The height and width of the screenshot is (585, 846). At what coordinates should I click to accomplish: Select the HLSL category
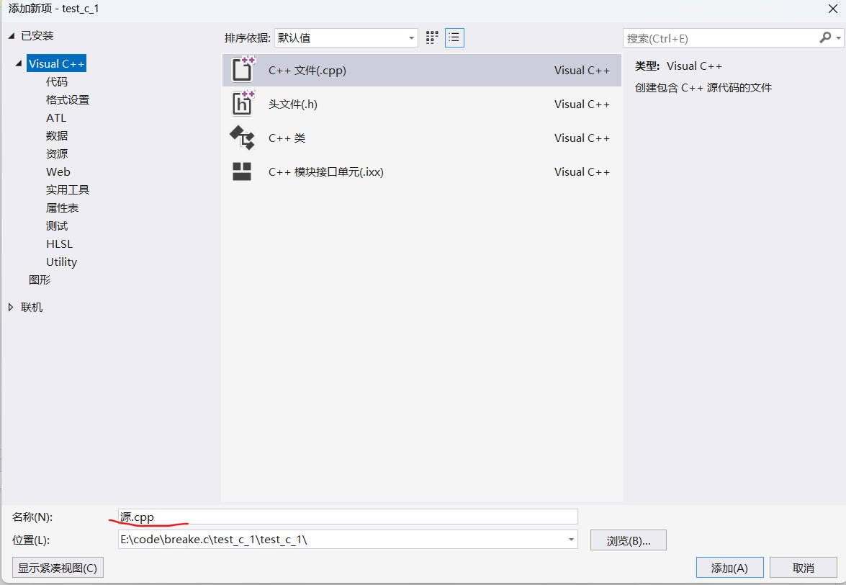59,244
